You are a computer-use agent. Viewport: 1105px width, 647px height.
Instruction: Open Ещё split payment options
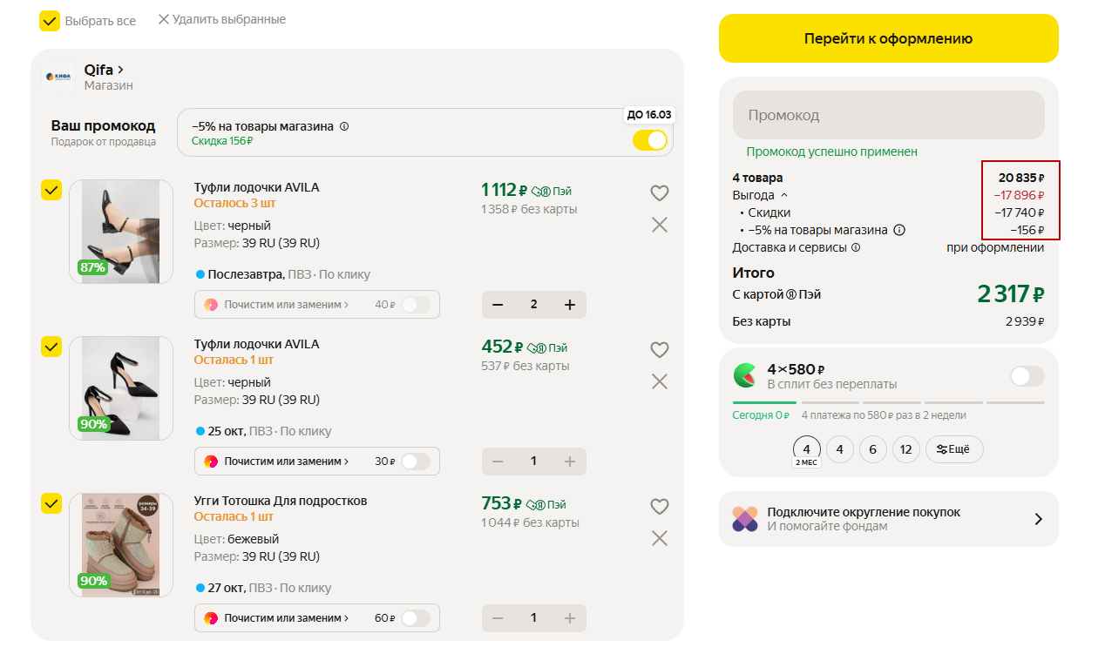click(x=953, y=449)
